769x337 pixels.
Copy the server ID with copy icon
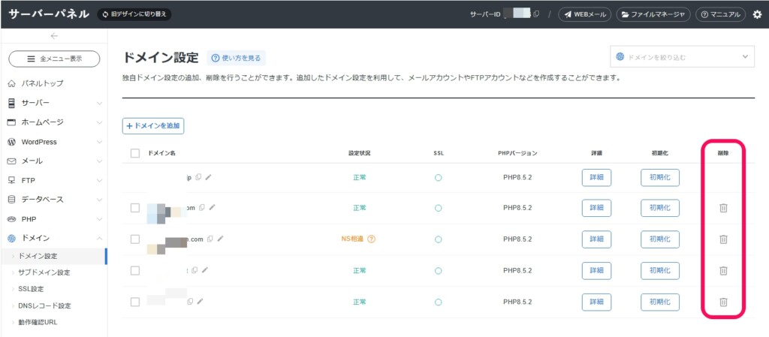(x=536, y=14)
